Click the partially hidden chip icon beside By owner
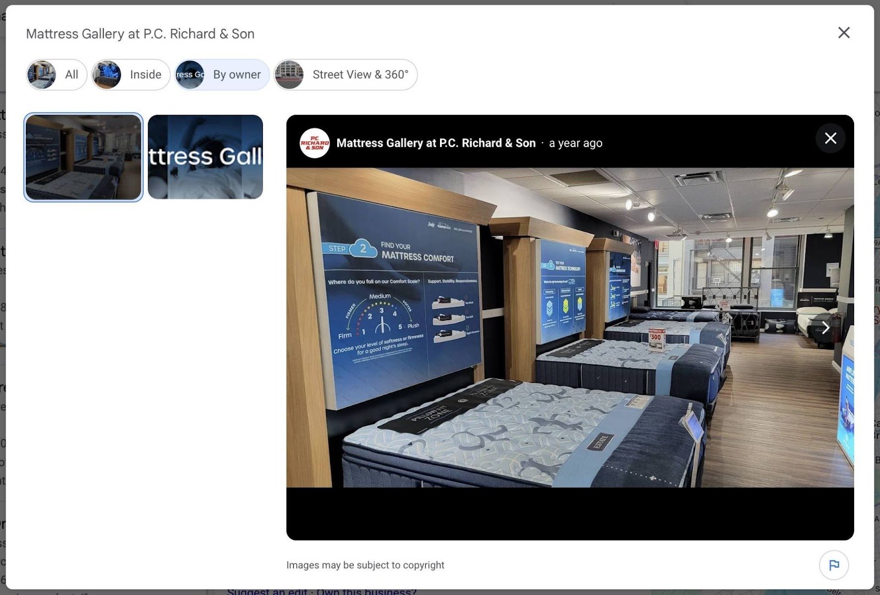This screenshot has height=595, width=880. (x=189, y=74)
